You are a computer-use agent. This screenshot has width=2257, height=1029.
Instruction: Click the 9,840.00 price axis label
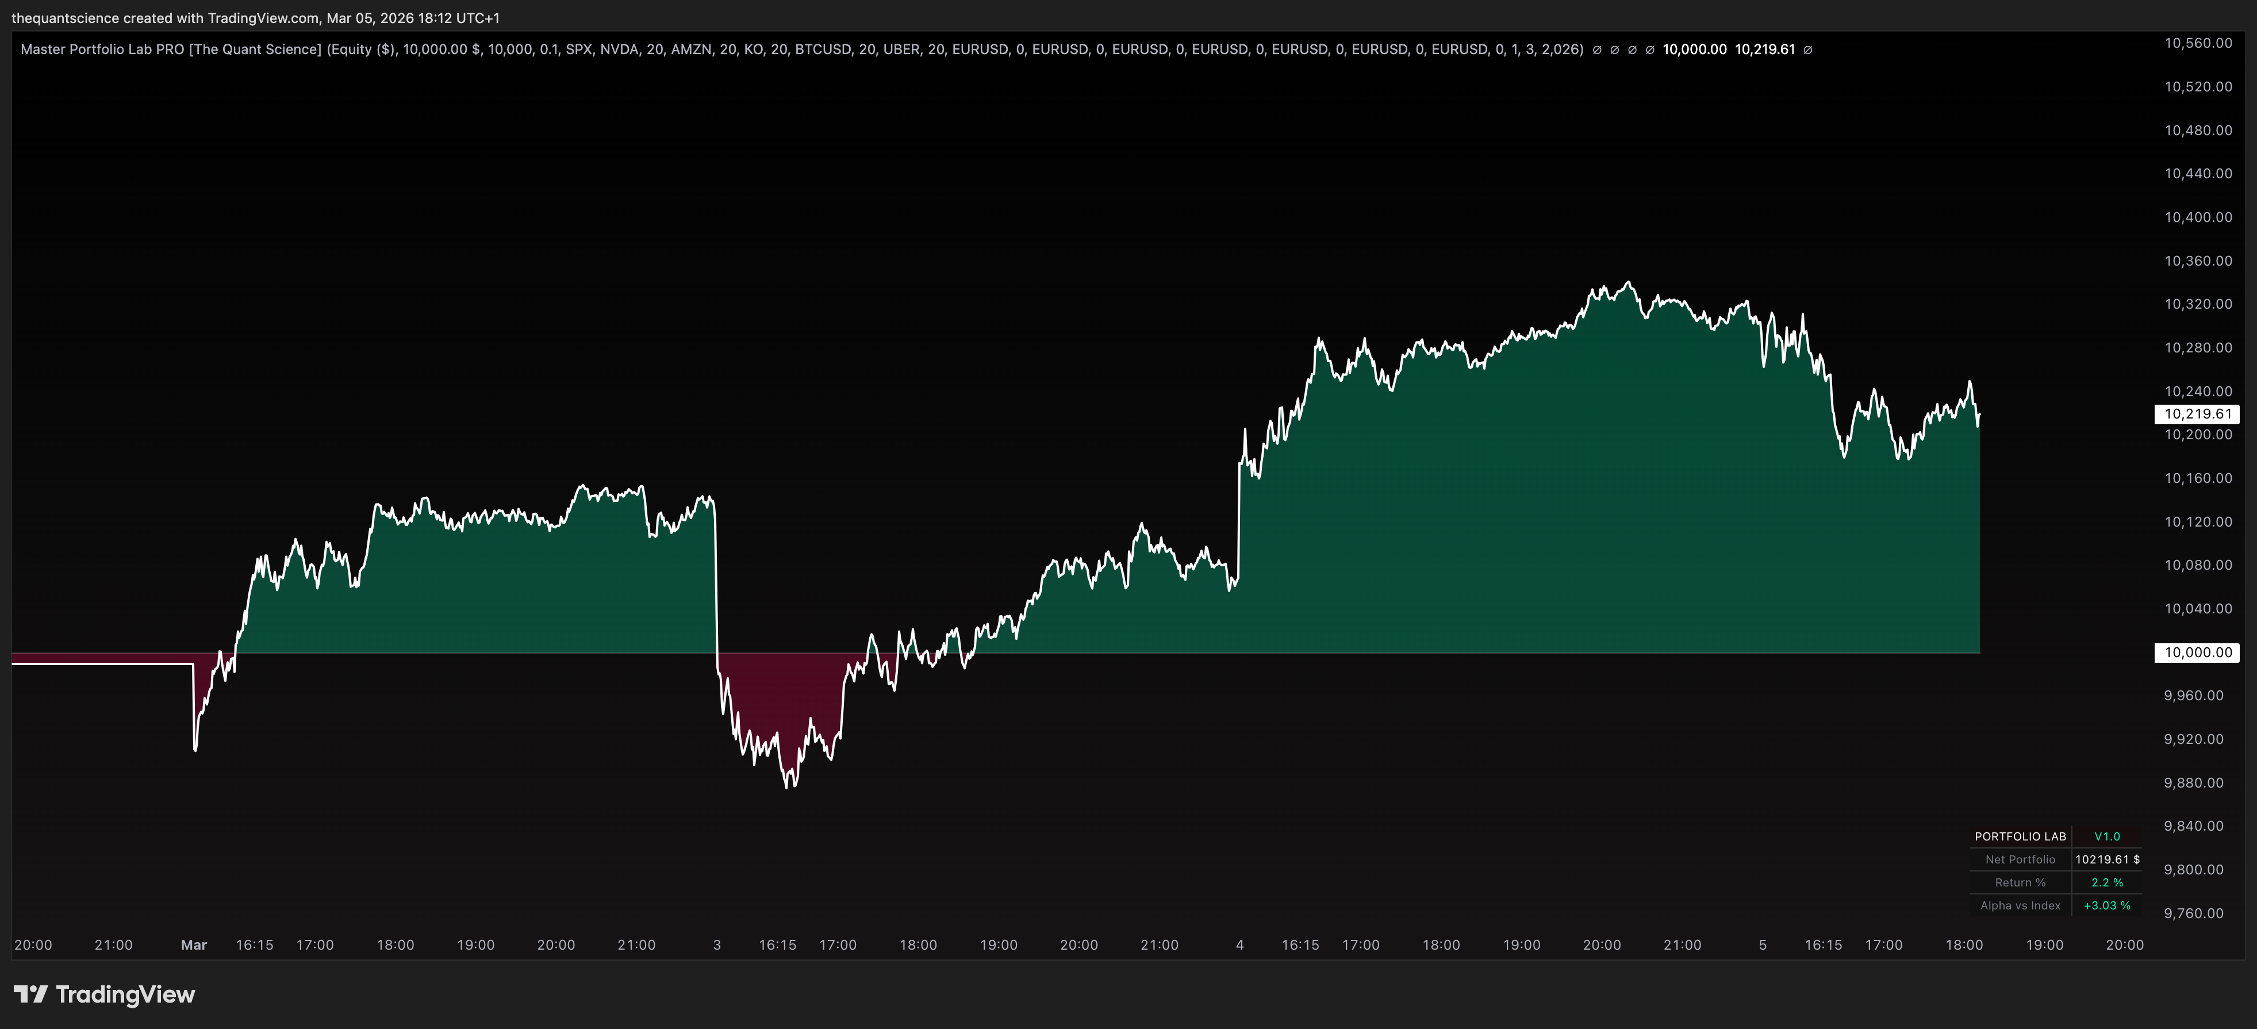click(x=2193, y=825)
